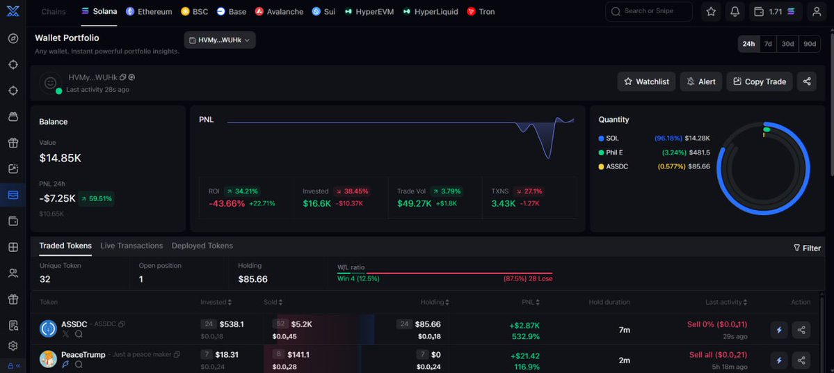Copy the HVMy...WUHk wallet address

click(x=123, y=77)
